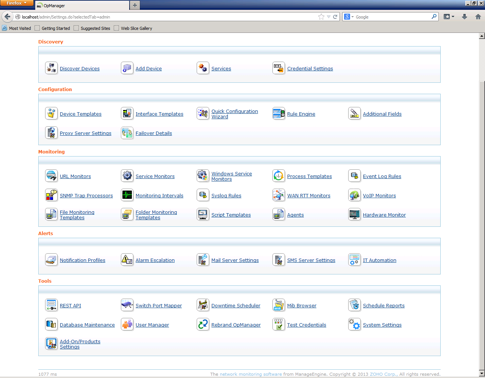Open the Agents link
This screenshot has height=378, width=485.
click(296, 215)
